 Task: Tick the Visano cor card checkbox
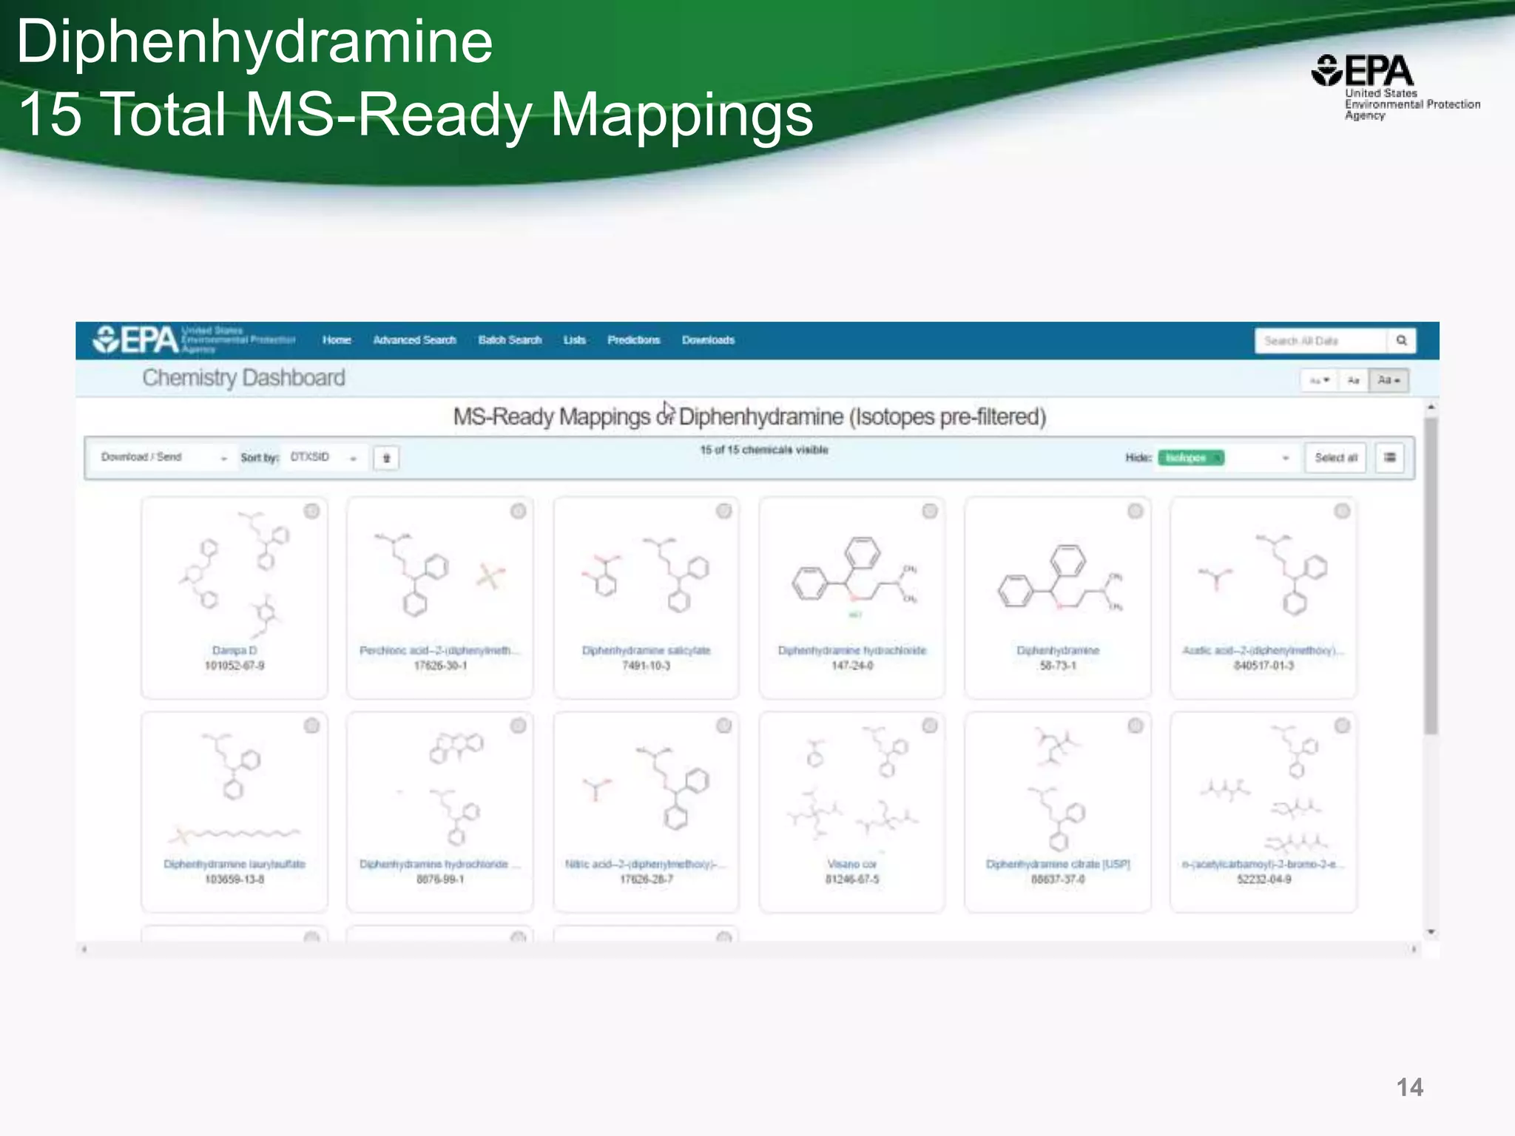pos(930,726)
